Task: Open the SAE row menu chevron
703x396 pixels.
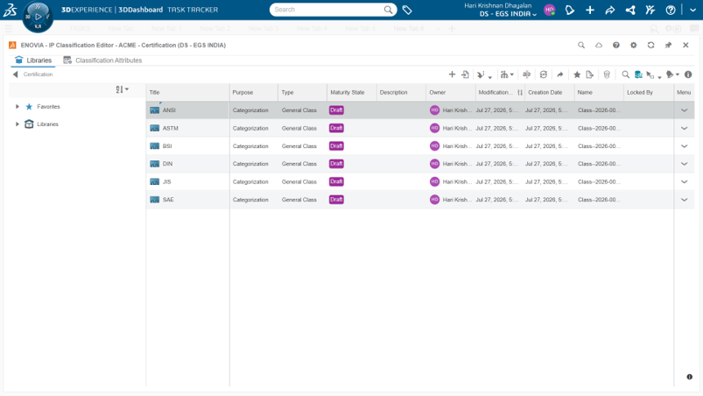Action: 684,200
